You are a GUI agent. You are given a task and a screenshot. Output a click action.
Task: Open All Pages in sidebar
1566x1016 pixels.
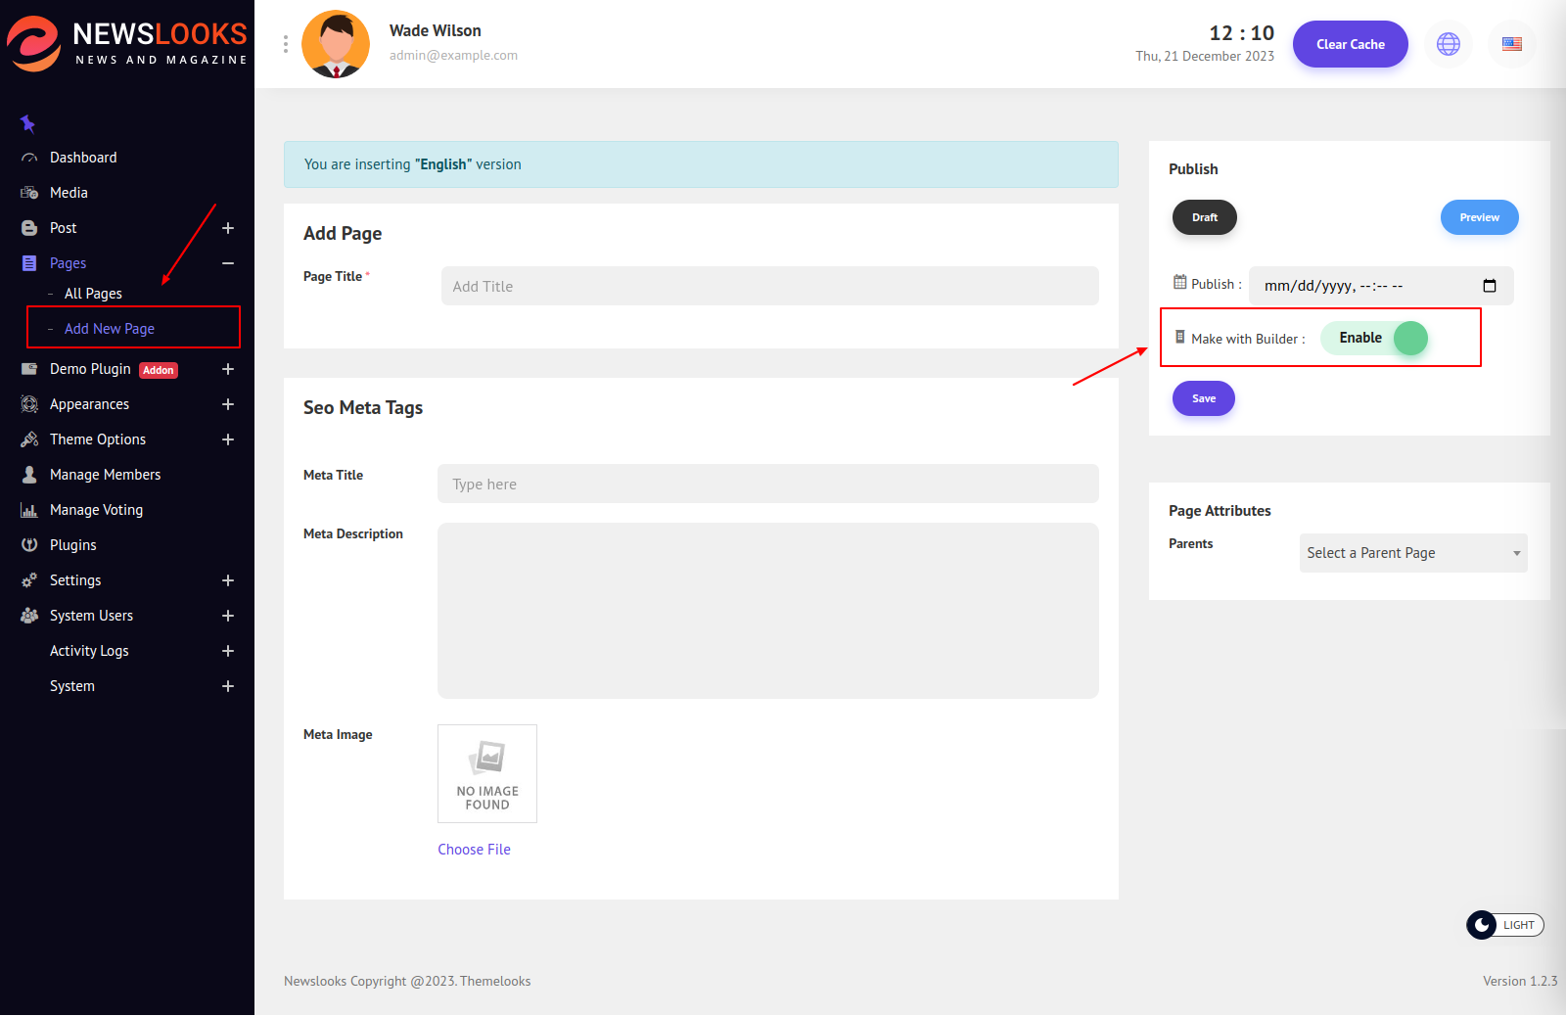(93, 294)
